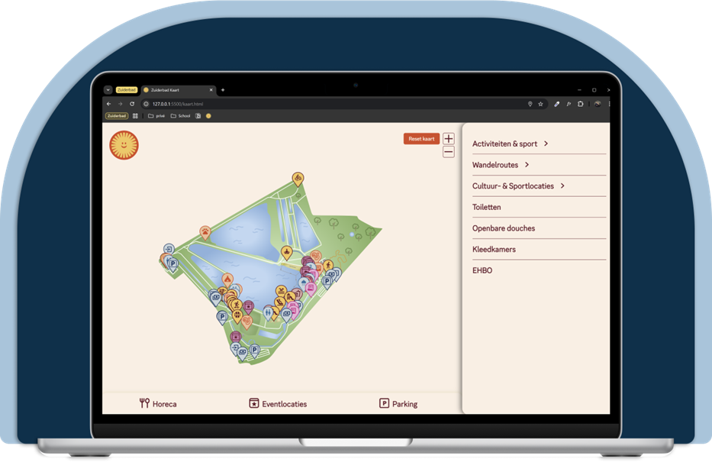Click the bicycle map pin
Image resolution: width=712 pixels, height=462 pixels.
298,179
